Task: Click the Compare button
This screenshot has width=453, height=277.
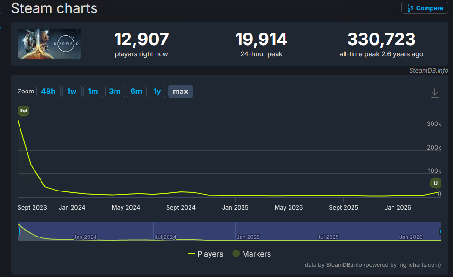Action: pos(425,8)
